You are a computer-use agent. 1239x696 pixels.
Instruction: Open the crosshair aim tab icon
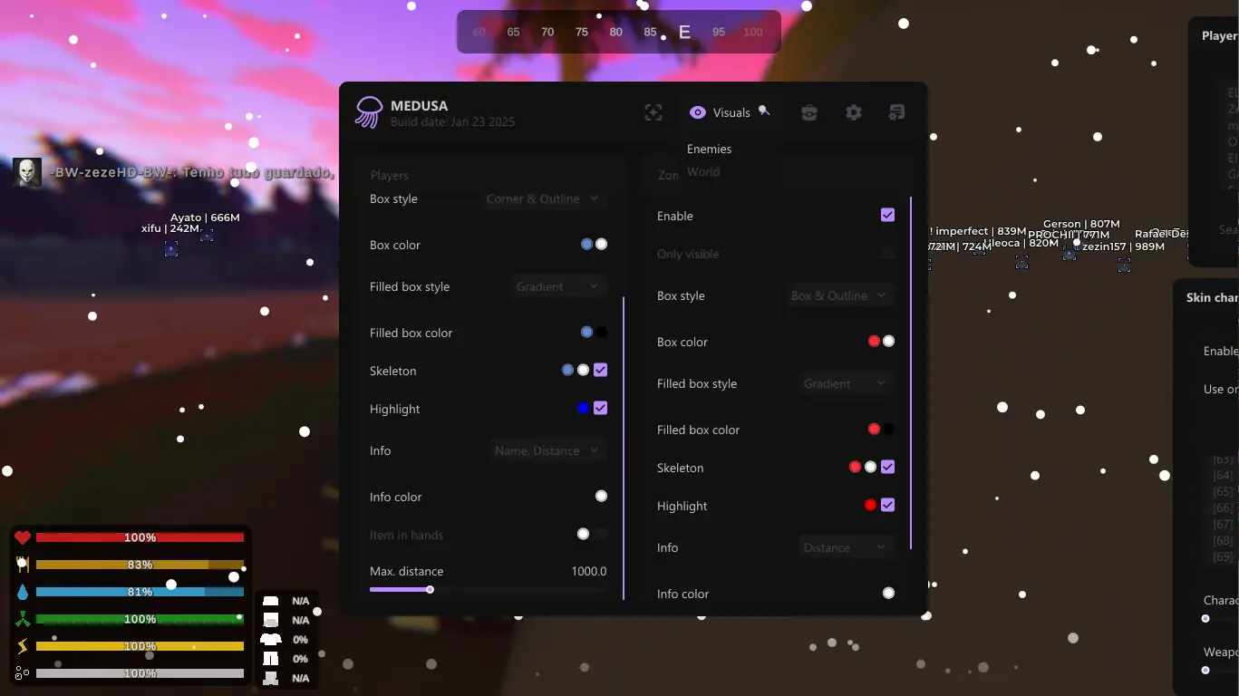[653, 112]
